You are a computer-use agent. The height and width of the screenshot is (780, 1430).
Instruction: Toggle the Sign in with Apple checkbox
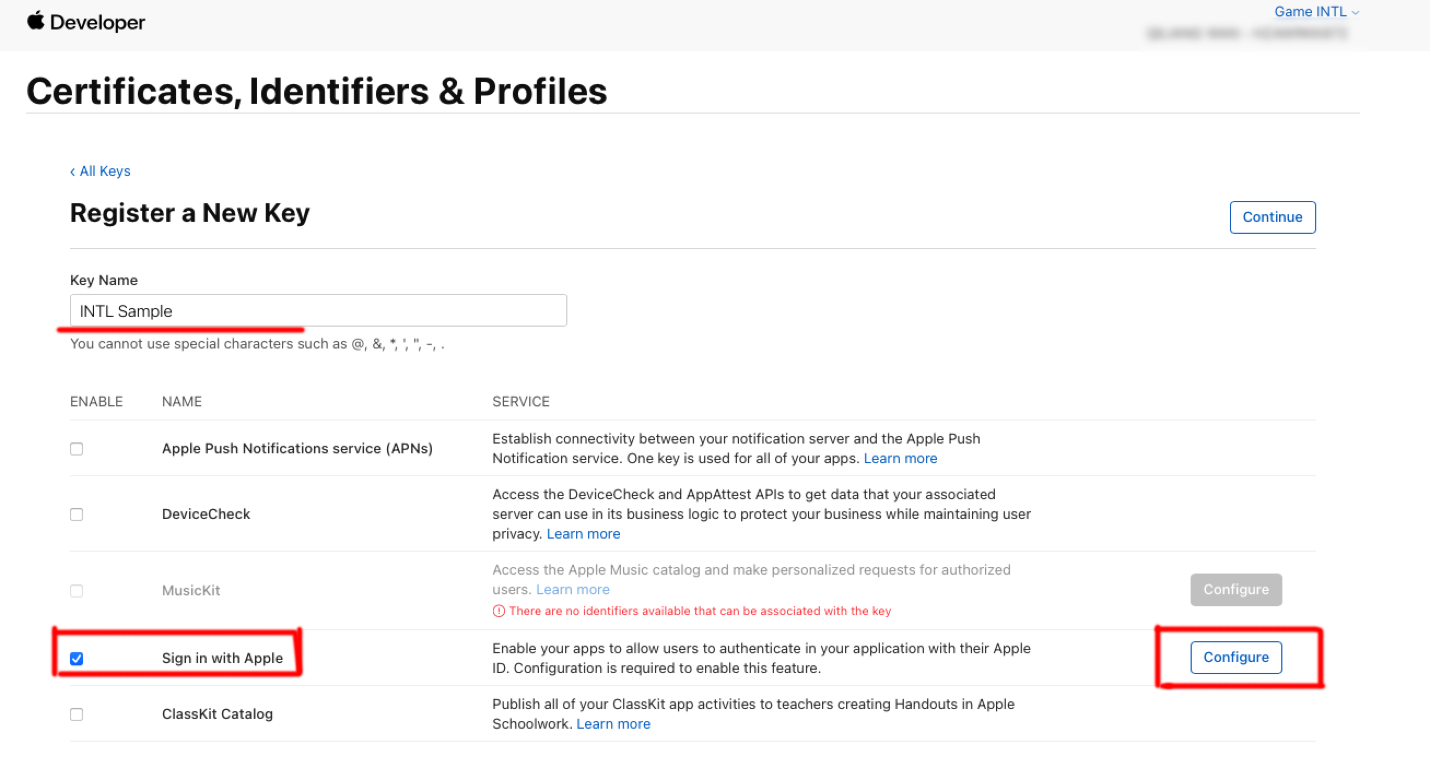pyautogui.click(x=77, y=658)
